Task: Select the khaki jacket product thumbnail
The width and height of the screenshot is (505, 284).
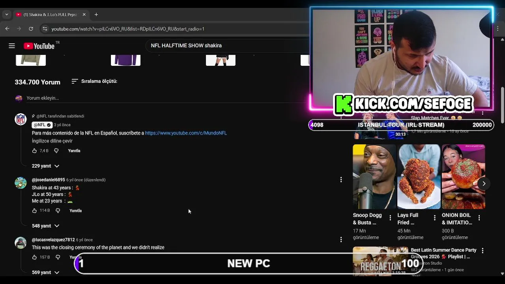Action: coord(31,60)
